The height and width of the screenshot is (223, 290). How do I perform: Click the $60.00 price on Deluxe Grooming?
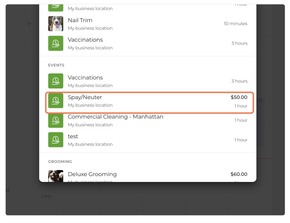pos(239,174)
